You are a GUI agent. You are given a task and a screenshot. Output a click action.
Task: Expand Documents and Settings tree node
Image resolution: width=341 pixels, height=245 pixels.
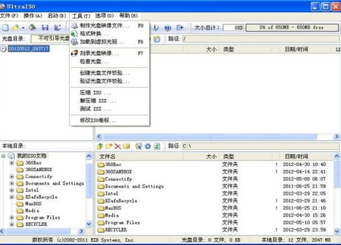(12, 184)
